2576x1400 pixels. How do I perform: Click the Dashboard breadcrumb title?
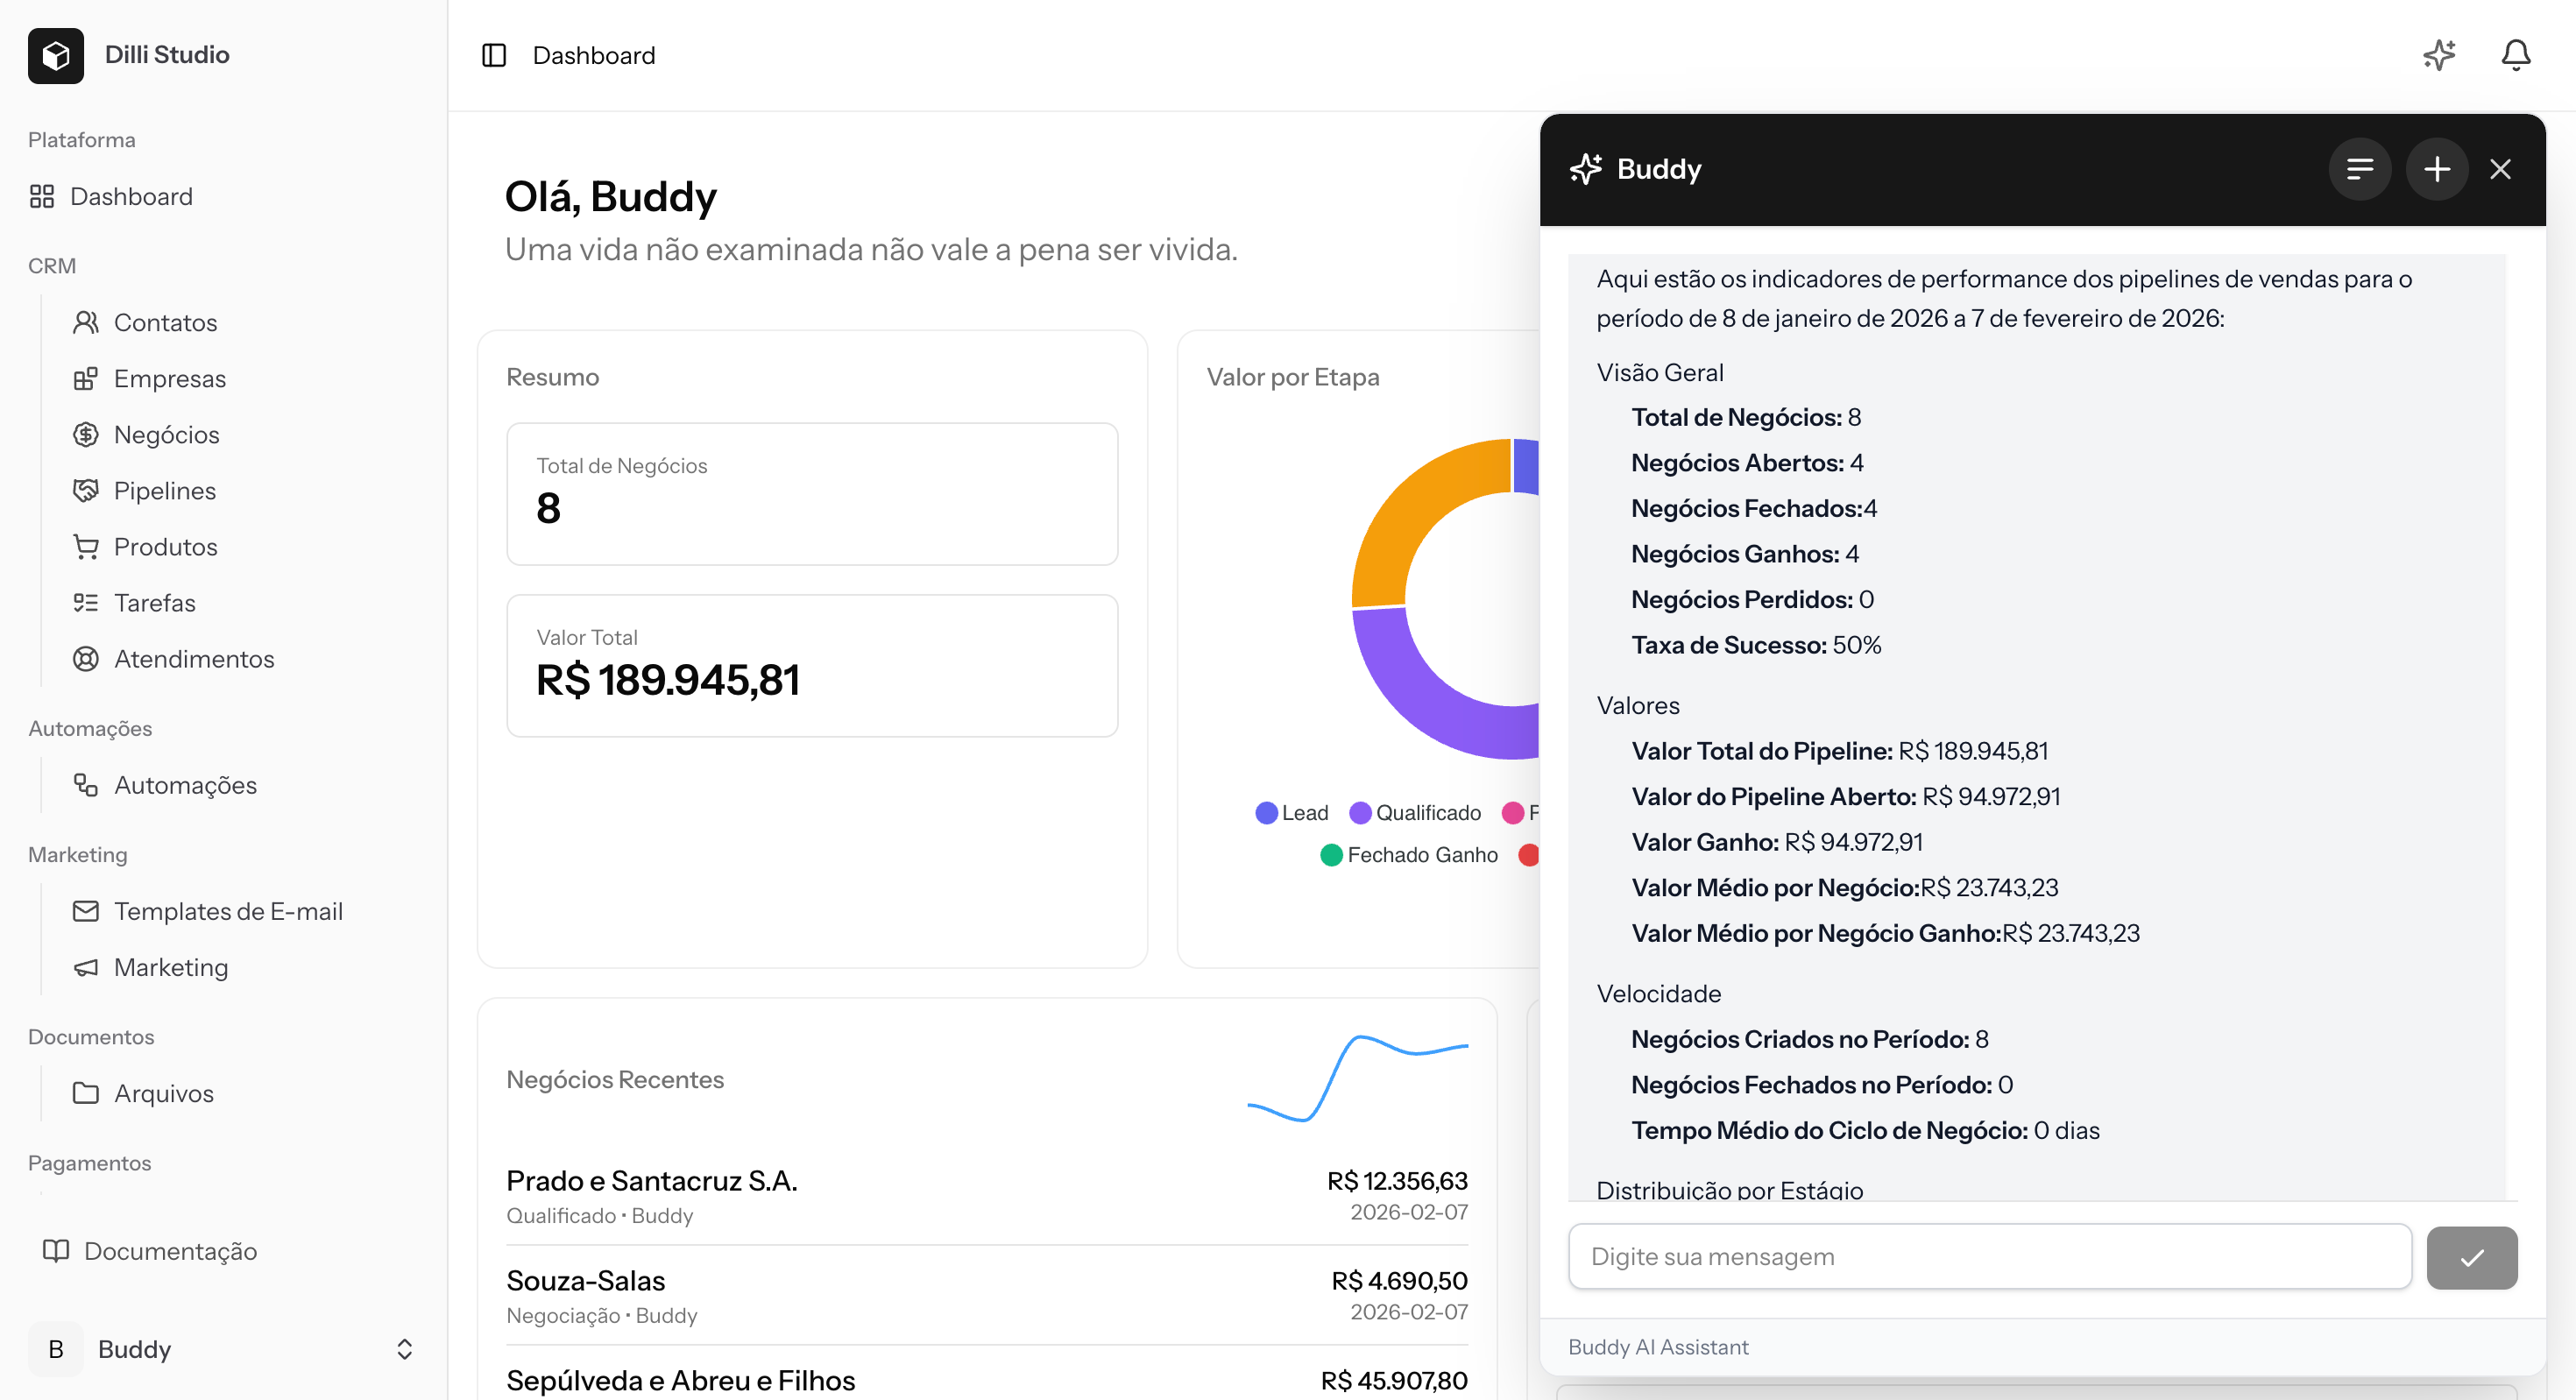point(594,55)
